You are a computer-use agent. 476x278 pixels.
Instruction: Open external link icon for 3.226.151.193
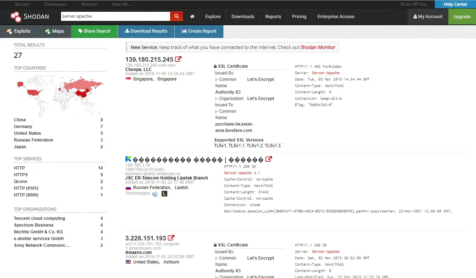[x=171, y=238]
